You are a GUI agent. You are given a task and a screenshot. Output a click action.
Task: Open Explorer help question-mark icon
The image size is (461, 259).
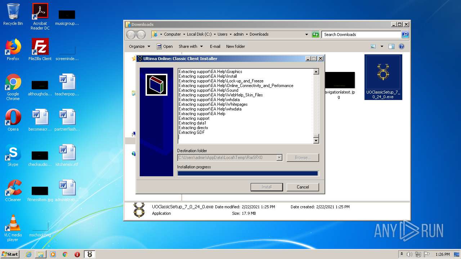402,46
